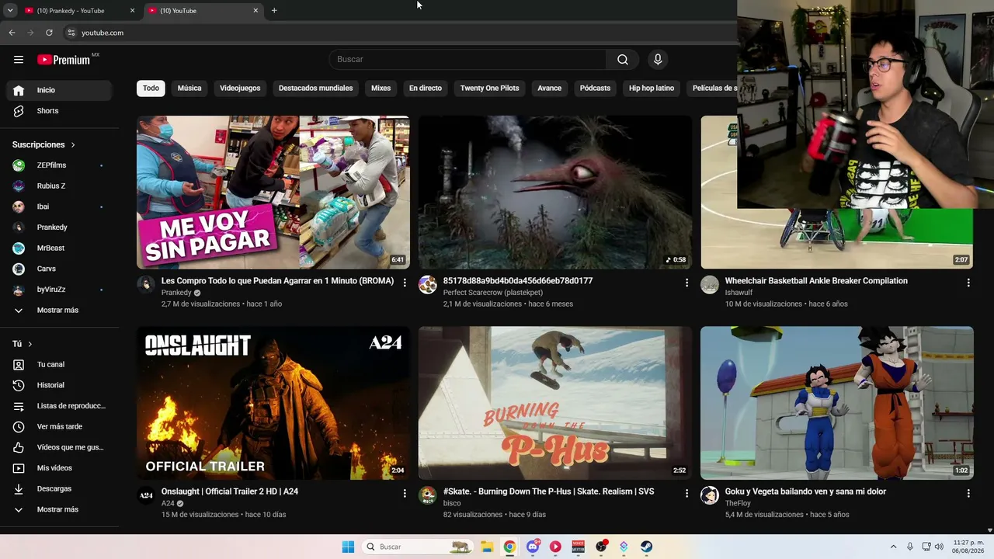
Task: Open the TheFloy channel avatar
Action: tap(710, 495)
